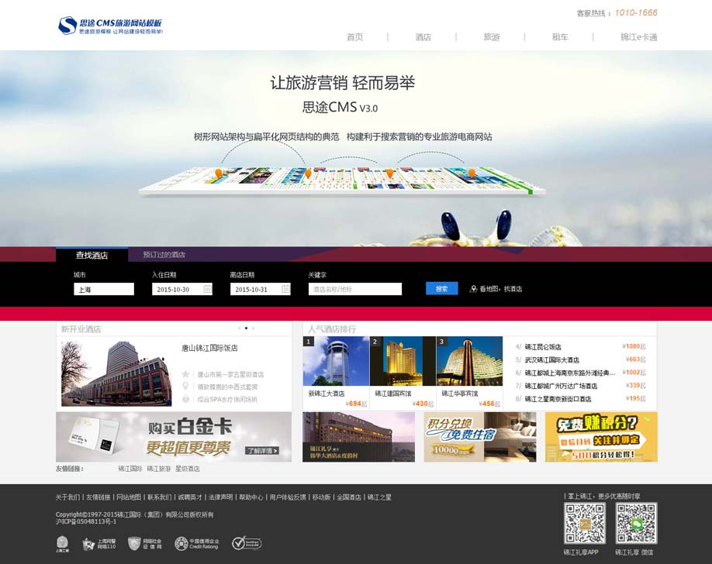The width and height of the screenshot is (712, 564).
Task: Click the 沪ICP备05048113号-1 text
Action: coord(86,522)
